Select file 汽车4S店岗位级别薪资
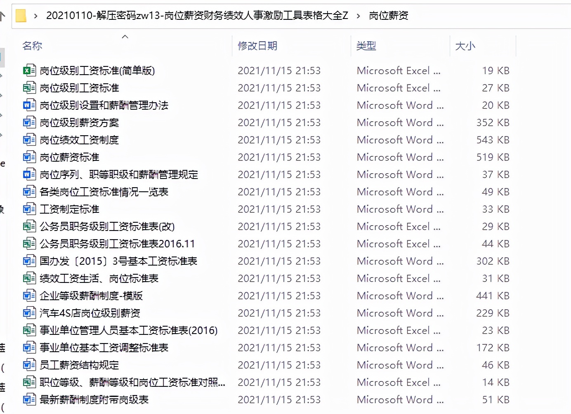 (x=90, y=313)
